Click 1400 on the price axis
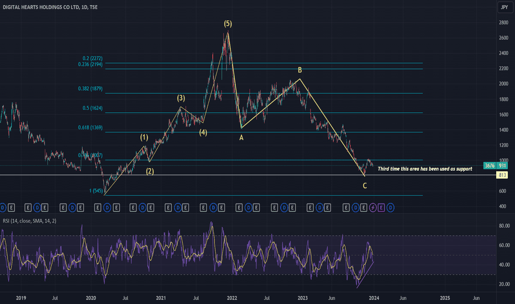515x304 pixels. [503, 130]
